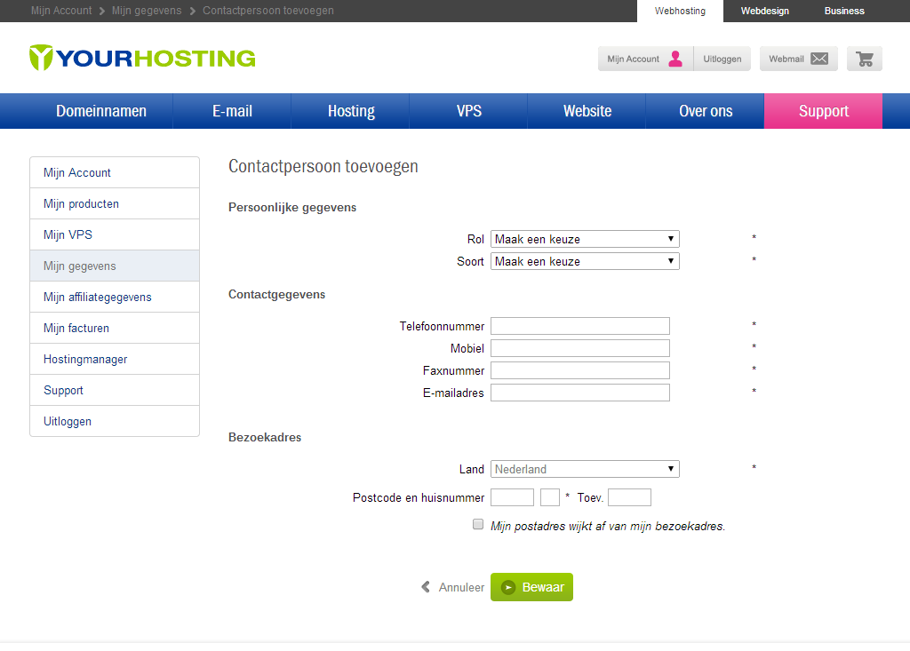
Task: Click the Uitloggen button in header
Action: [722, 59]
